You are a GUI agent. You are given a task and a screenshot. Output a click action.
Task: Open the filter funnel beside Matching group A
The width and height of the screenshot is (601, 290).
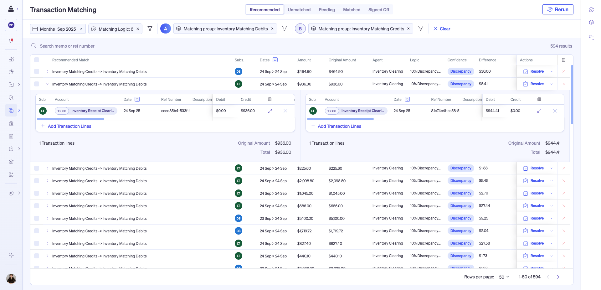pos(285,28)
